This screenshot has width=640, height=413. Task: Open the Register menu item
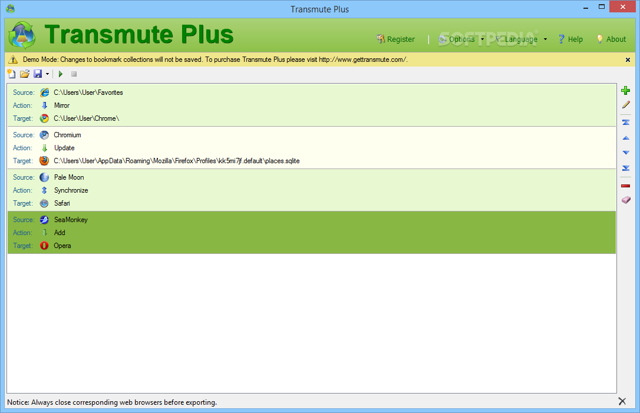coord(395,39)
